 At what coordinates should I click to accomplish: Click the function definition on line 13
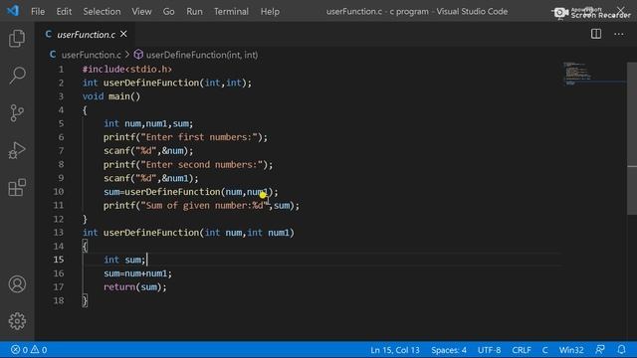point(188,233)
